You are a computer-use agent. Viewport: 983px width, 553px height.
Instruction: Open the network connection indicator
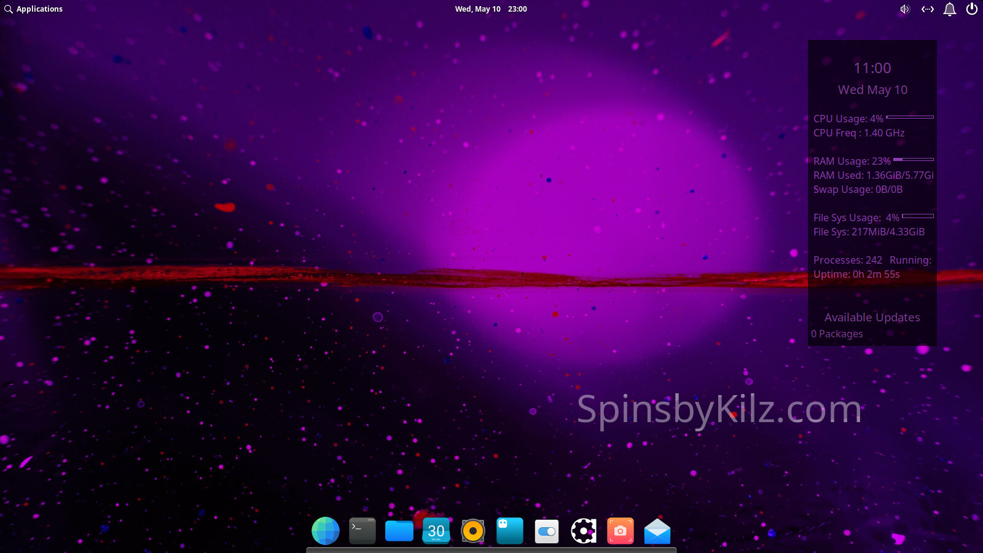[928, 9]
